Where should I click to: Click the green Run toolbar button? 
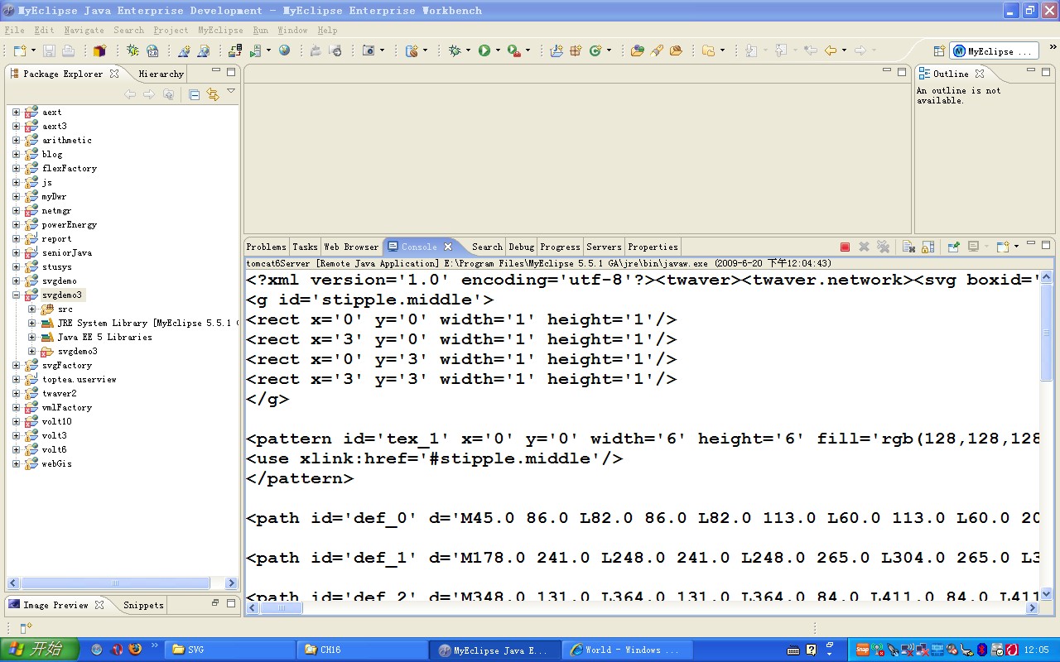pos(484,50)
